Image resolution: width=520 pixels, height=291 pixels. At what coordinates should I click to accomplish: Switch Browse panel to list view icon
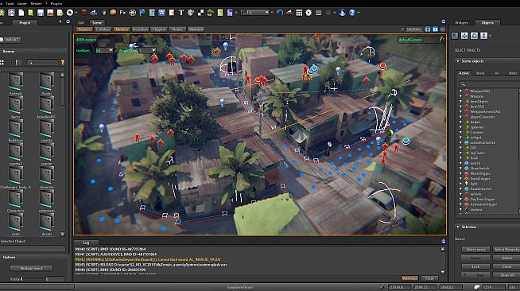click(x=18, y=62)
